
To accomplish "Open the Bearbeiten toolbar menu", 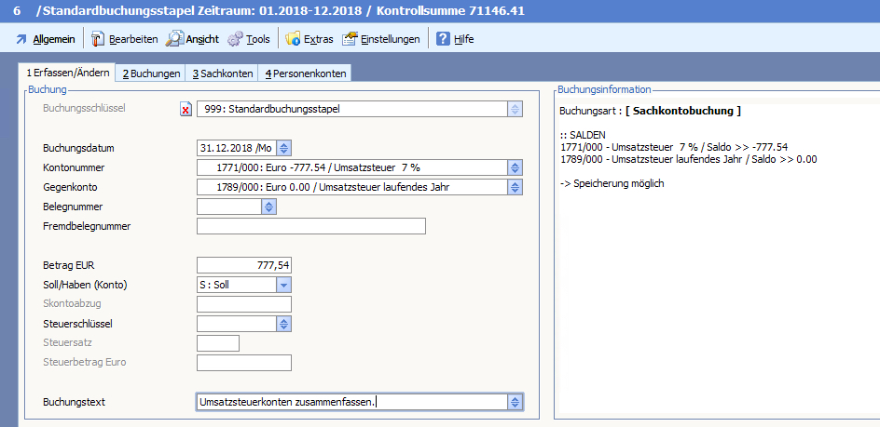I will coord(124,39).
